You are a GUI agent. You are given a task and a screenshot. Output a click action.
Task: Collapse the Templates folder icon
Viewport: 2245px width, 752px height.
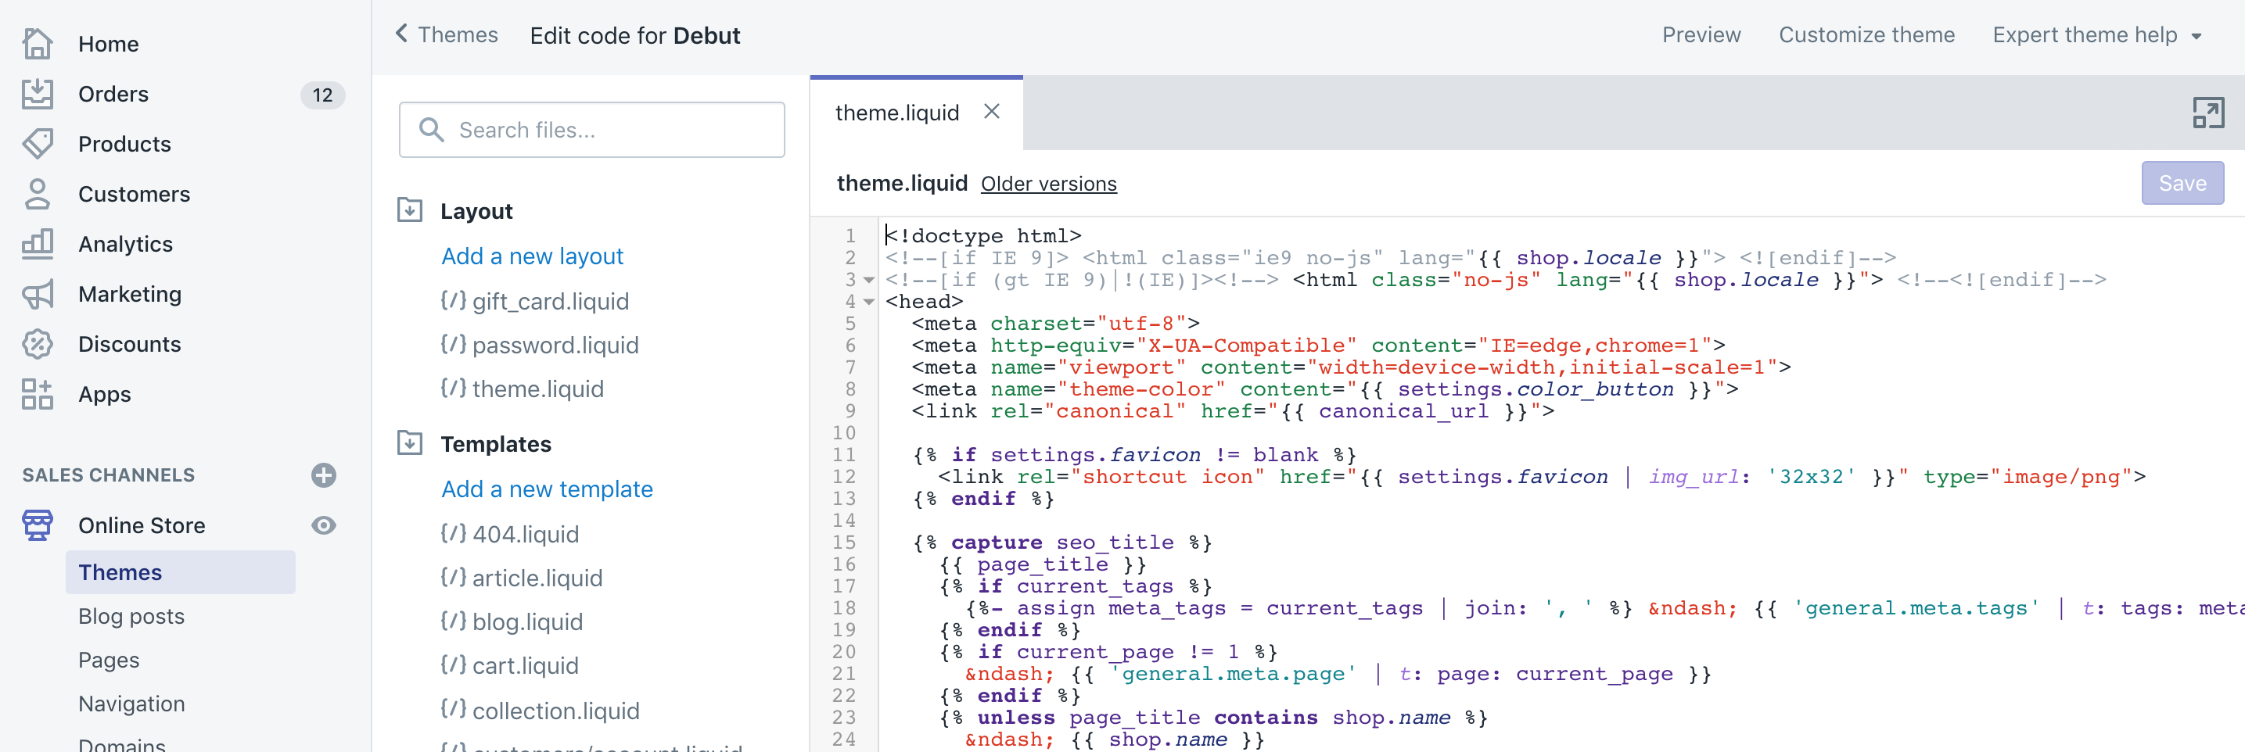(410, 442)
